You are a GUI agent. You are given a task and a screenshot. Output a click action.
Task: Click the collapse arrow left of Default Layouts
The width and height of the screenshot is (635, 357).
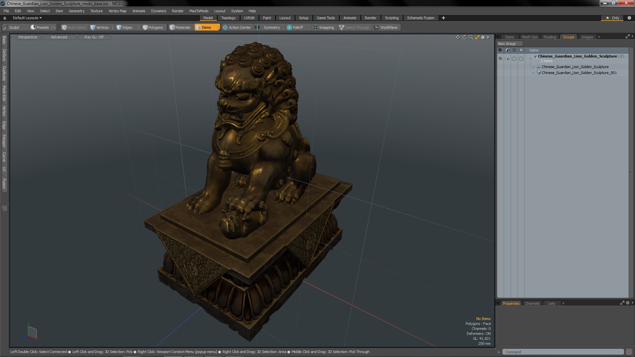pos(5,18)
